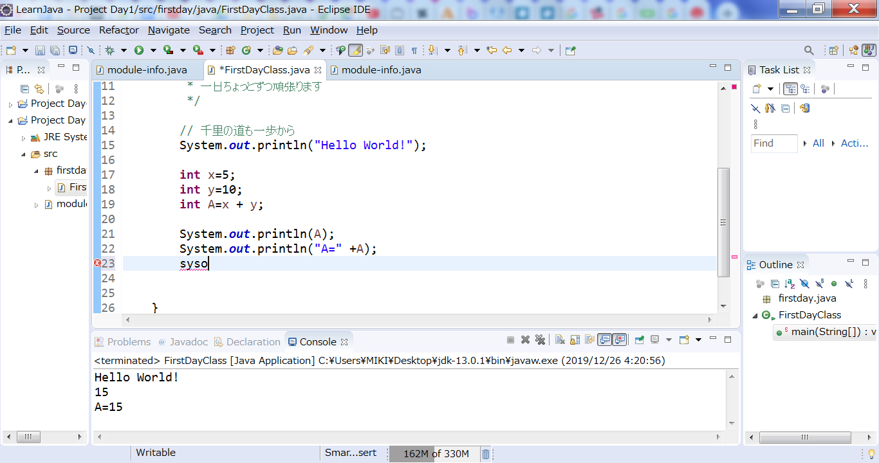Open the Open Console dropdown arrow

698,340
